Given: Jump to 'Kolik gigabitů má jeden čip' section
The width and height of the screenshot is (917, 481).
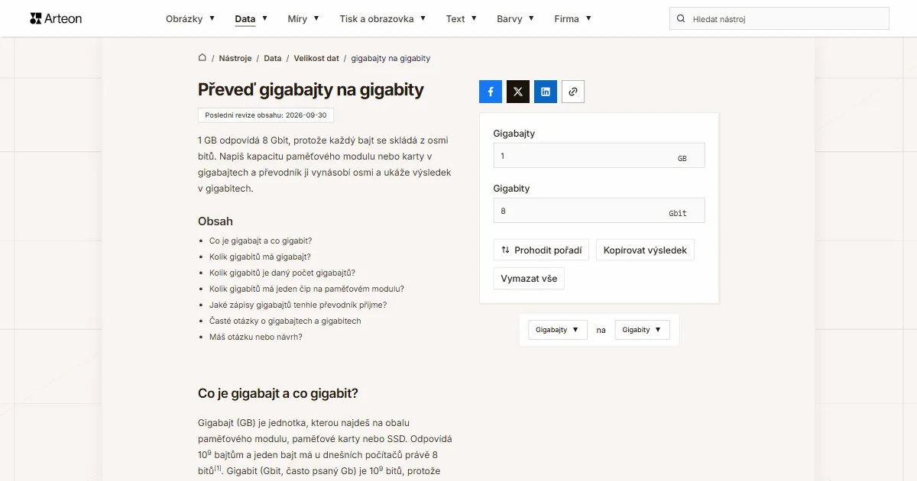Looking at the screenshot, I should click(306, 289).
